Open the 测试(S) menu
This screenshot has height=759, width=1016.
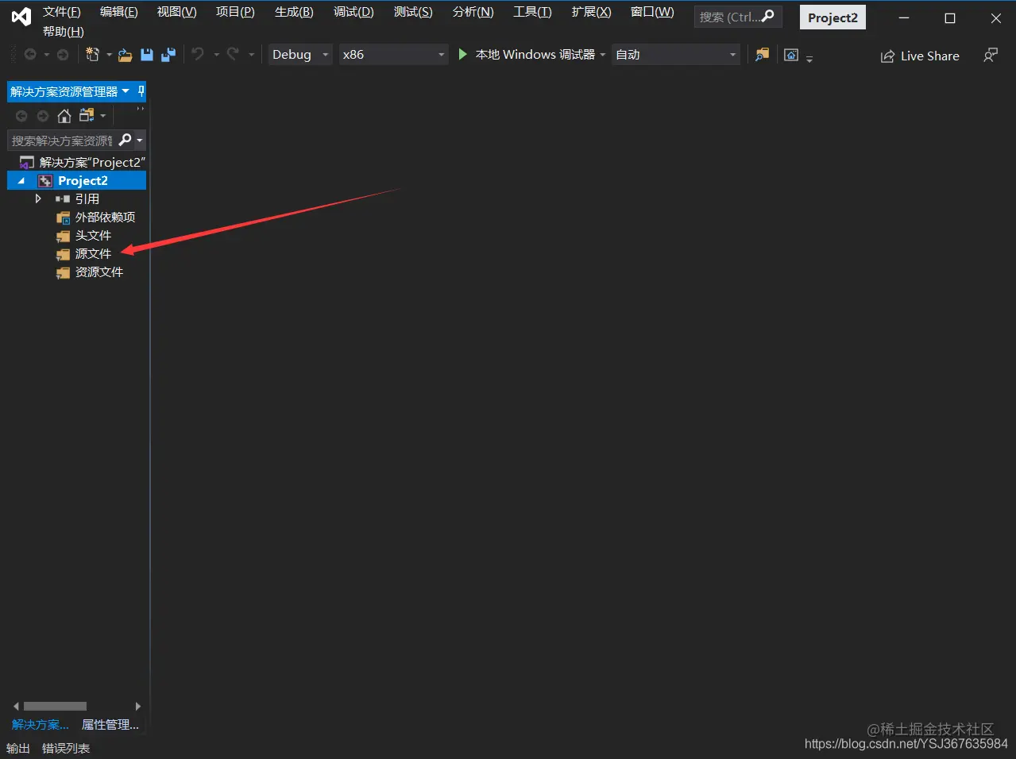413,12
